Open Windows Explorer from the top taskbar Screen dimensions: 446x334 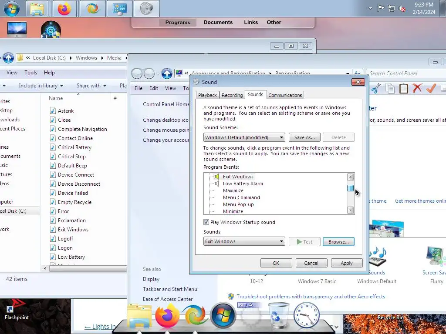[37, 9]
